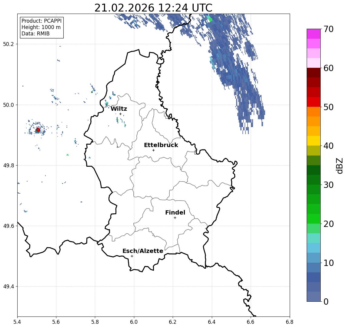Screen dimensions: 347x328
Task: Click the longitude axis label 5.6
Action: point(56,322)
